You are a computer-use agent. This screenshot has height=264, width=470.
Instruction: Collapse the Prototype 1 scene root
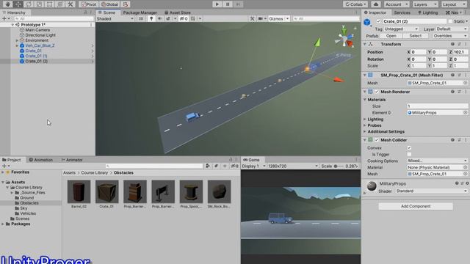[x=12, y=25]
